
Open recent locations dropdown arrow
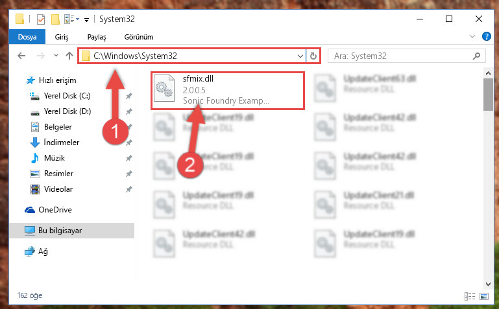pos(56,56)
